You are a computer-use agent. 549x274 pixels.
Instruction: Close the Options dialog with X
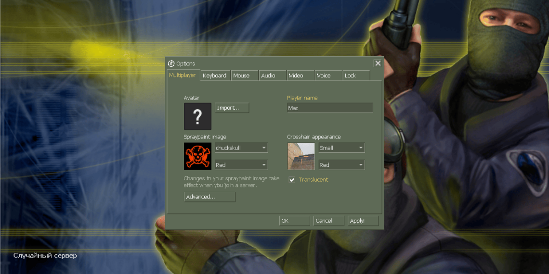point(378,63)
